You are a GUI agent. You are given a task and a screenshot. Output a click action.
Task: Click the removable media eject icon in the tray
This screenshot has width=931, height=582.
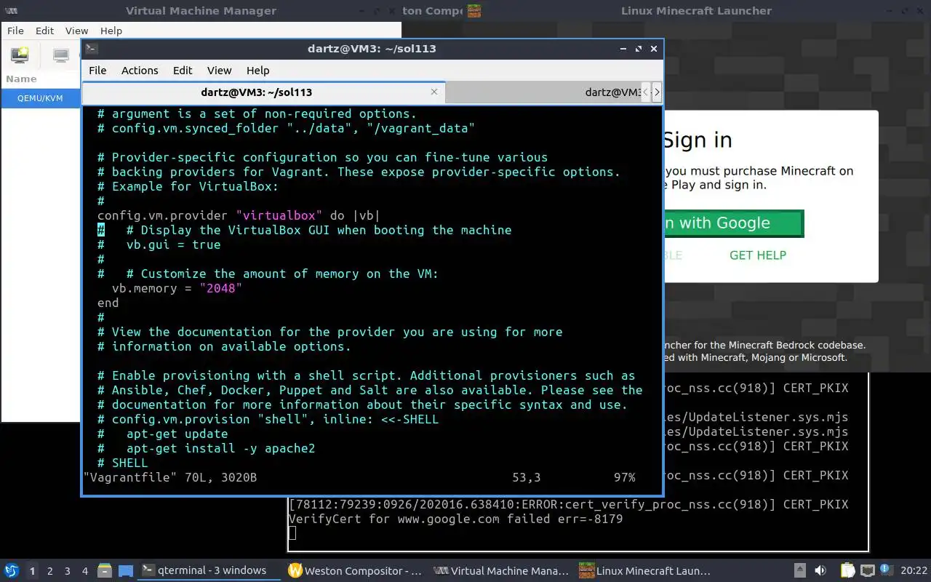(x=799, y=571)
